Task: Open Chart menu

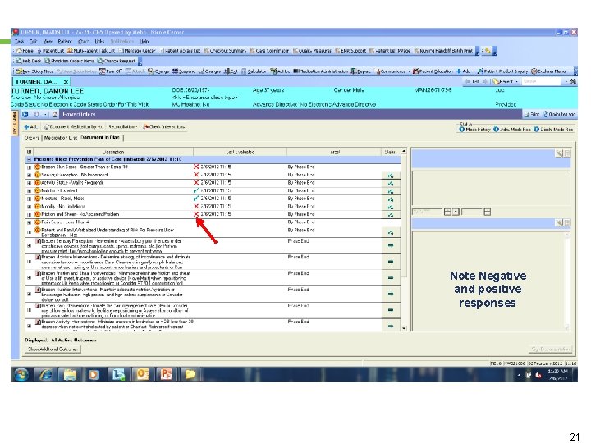Action: pyautogui.click(x=83, y=42)
